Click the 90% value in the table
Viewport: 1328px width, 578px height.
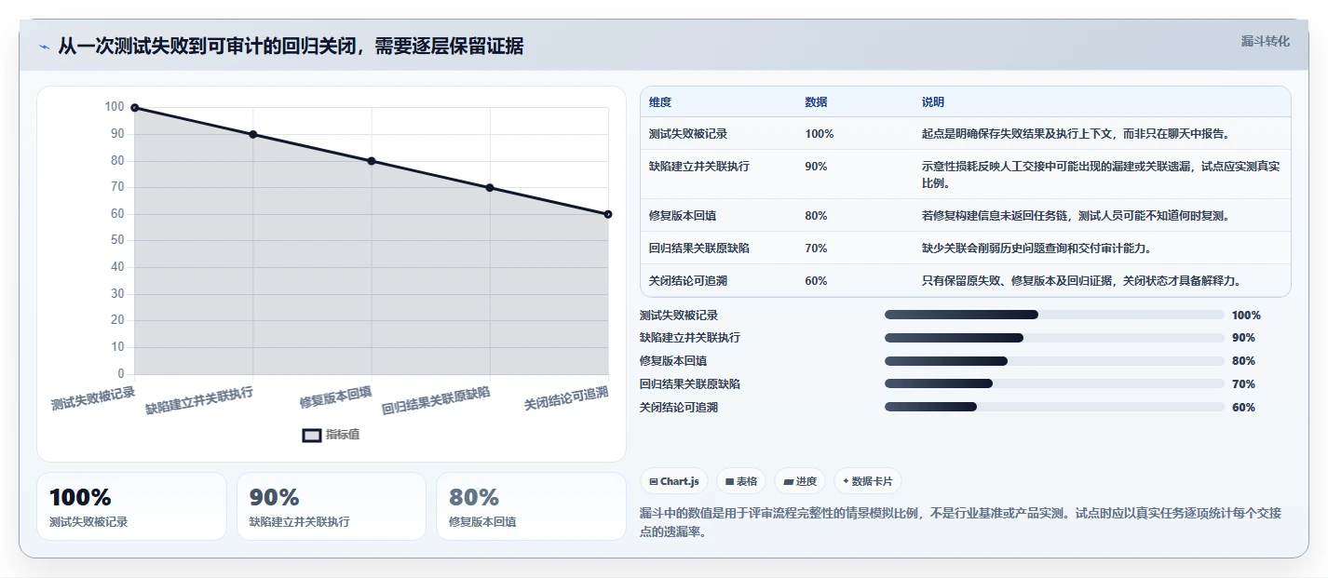click(816, 167)
